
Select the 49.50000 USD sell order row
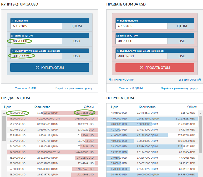[x=50, y=118]
